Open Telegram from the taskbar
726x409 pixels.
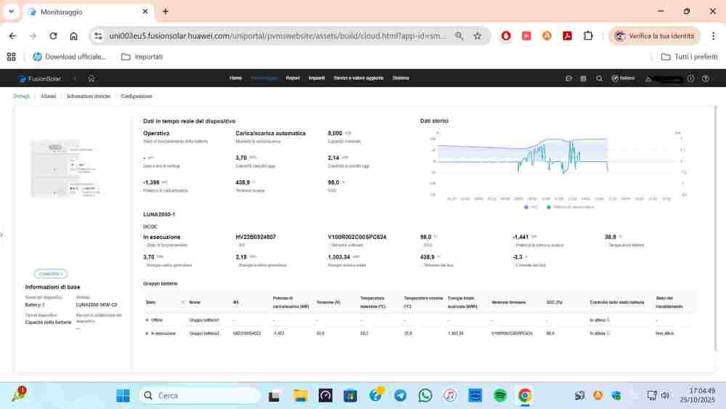point(400,395)
